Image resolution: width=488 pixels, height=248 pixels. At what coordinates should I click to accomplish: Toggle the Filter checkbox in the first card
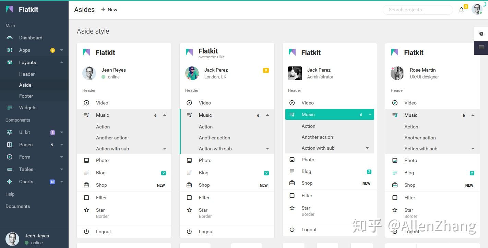[x=86, y=198]
